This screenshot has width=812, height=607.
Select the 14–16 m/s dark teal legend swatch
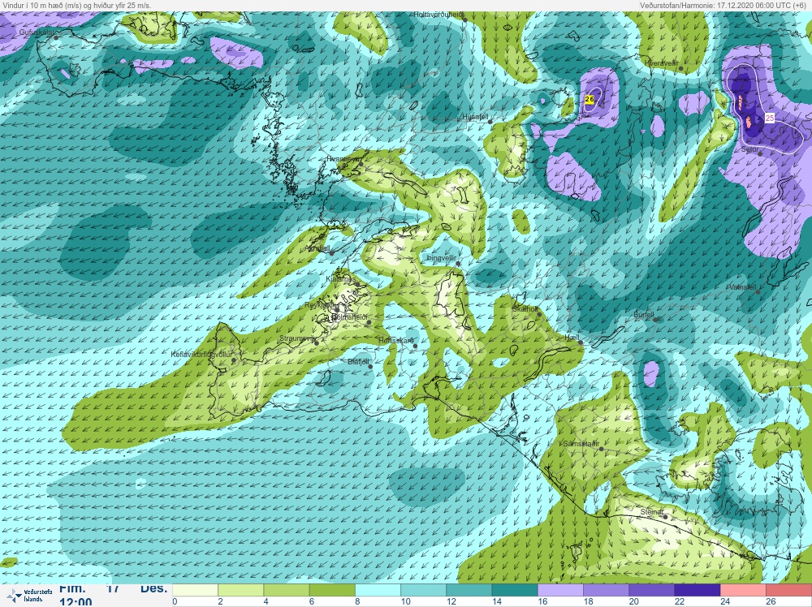(515, 590)
